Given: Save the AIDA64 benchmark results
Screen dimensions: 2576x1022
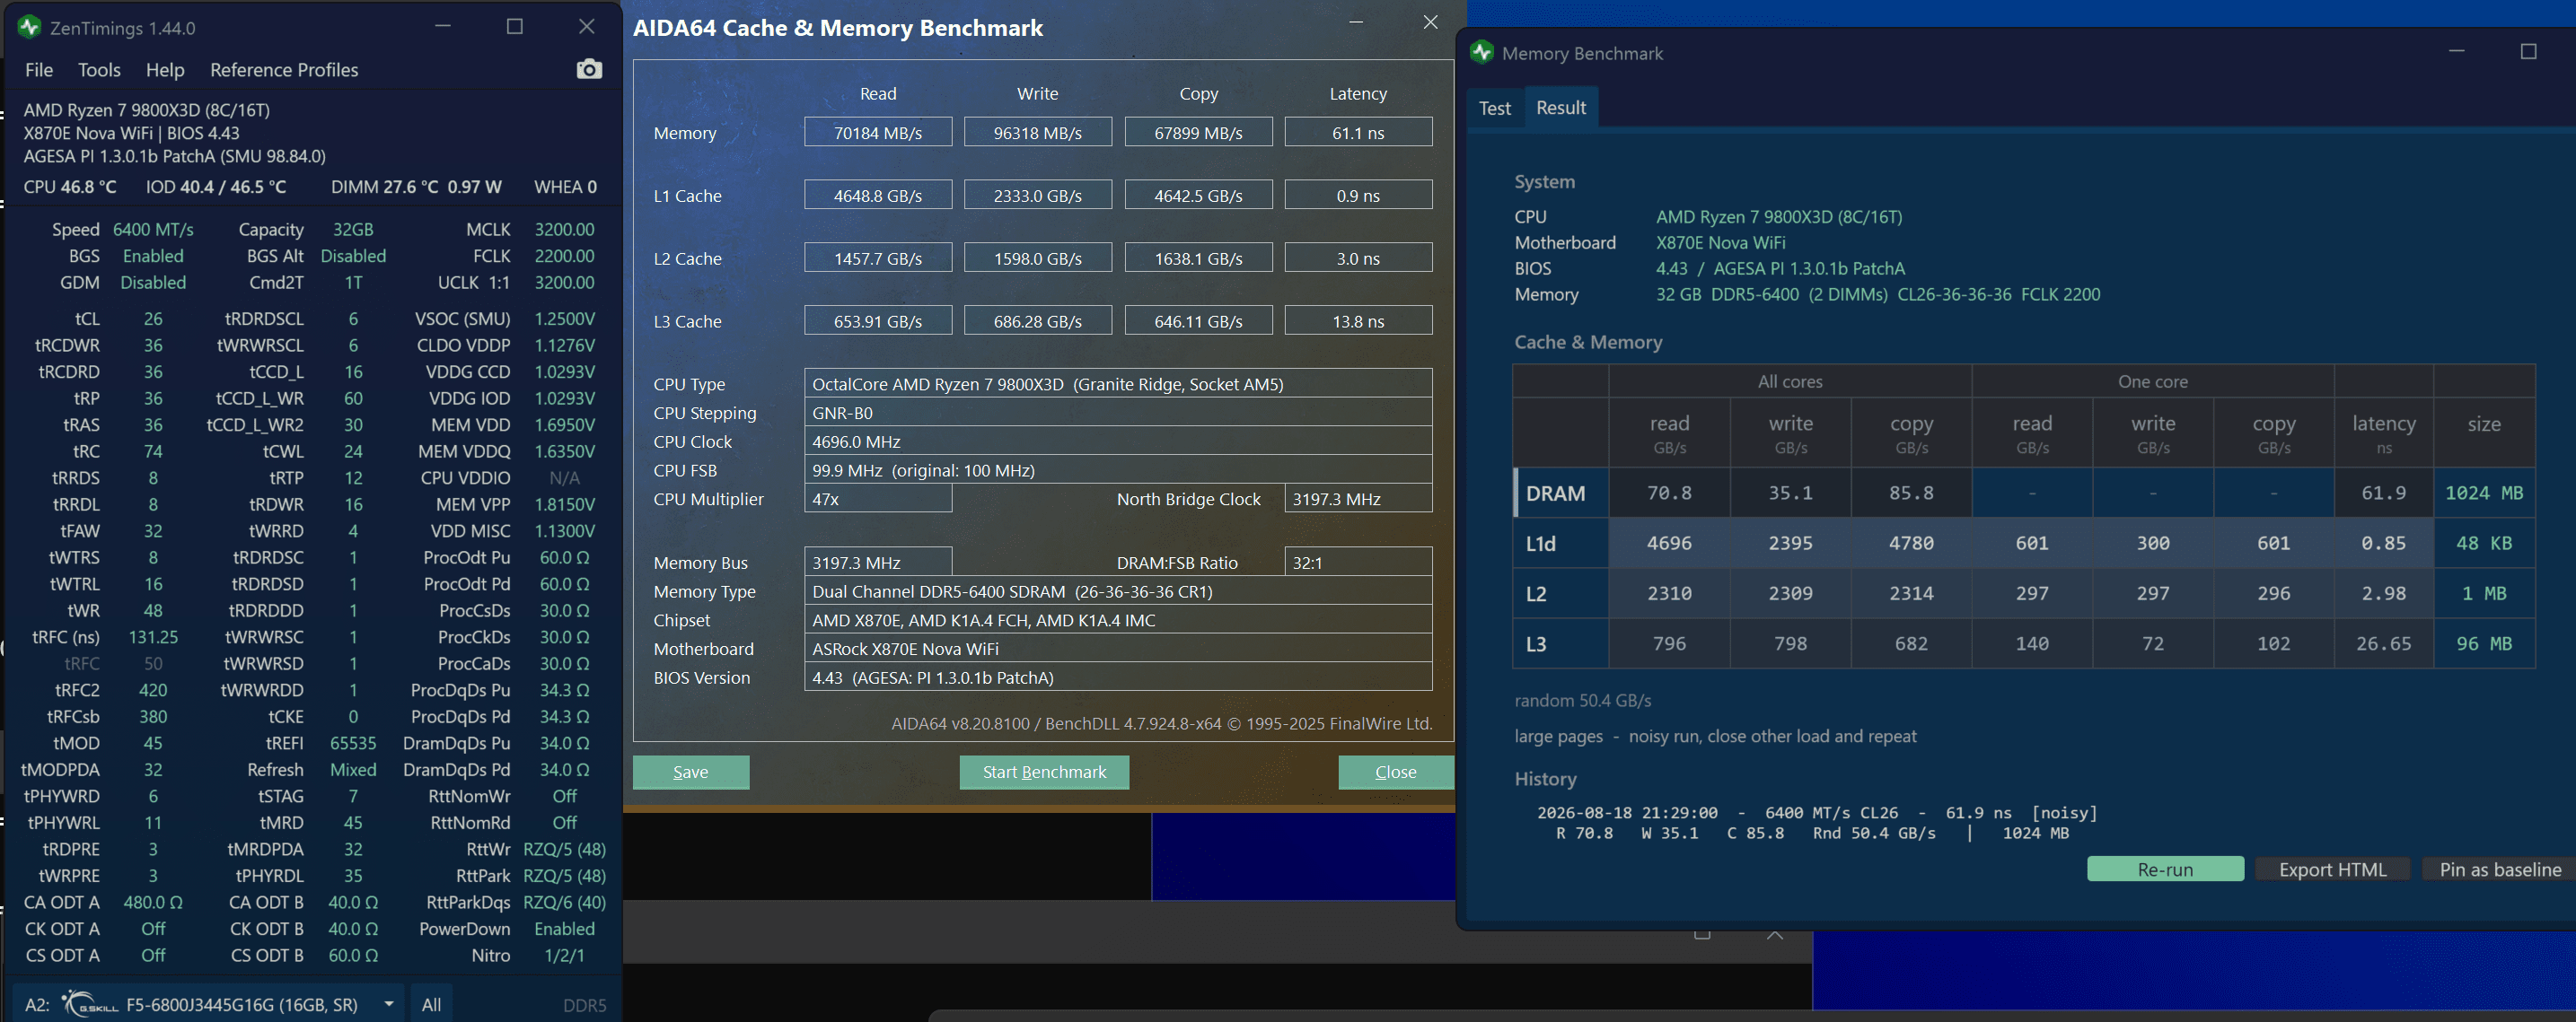Looking at the screenshot, I should pos(691,773).
